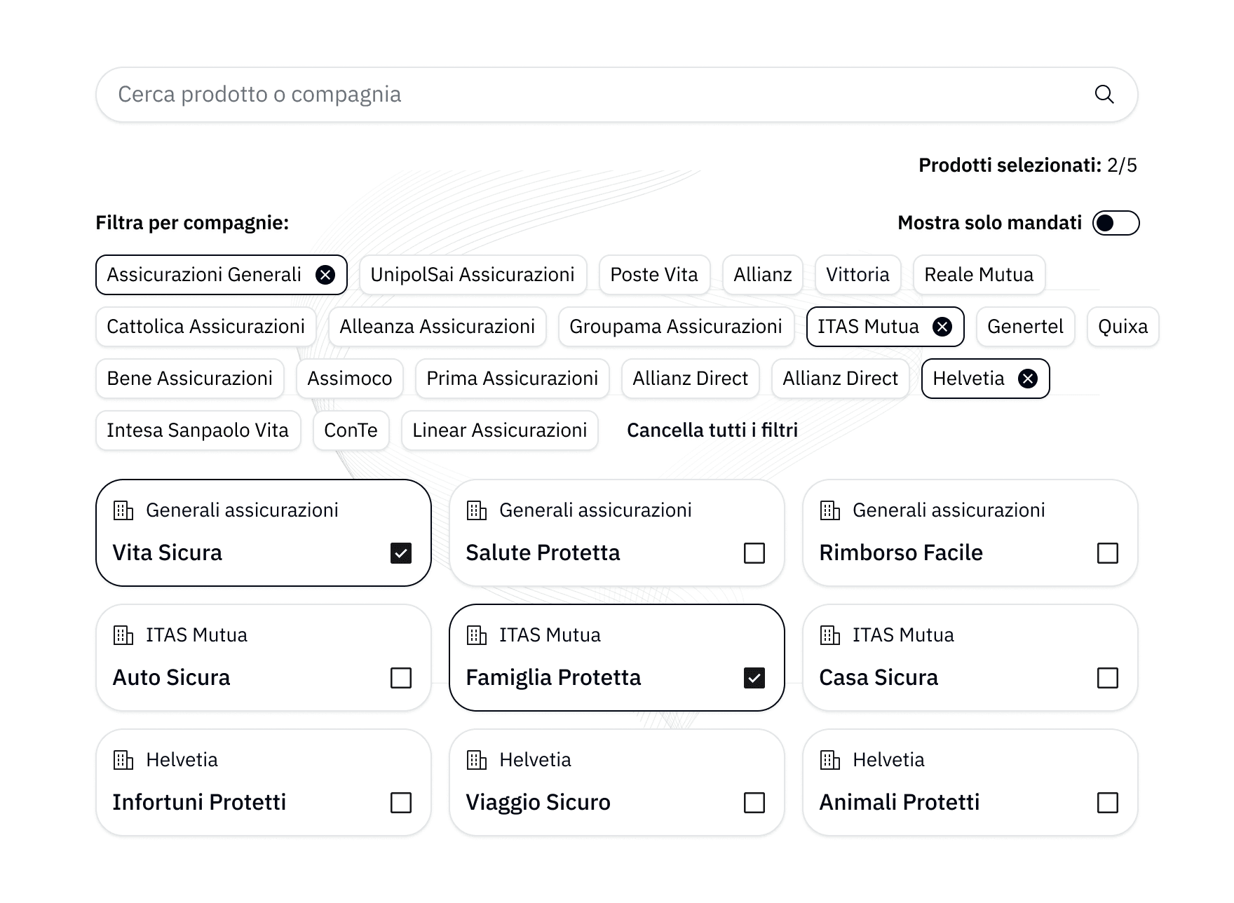Select the UnipolSai Assicurazioni filter chip
The width and height of the screenshot is (1234, 903).
click(473, 275)
